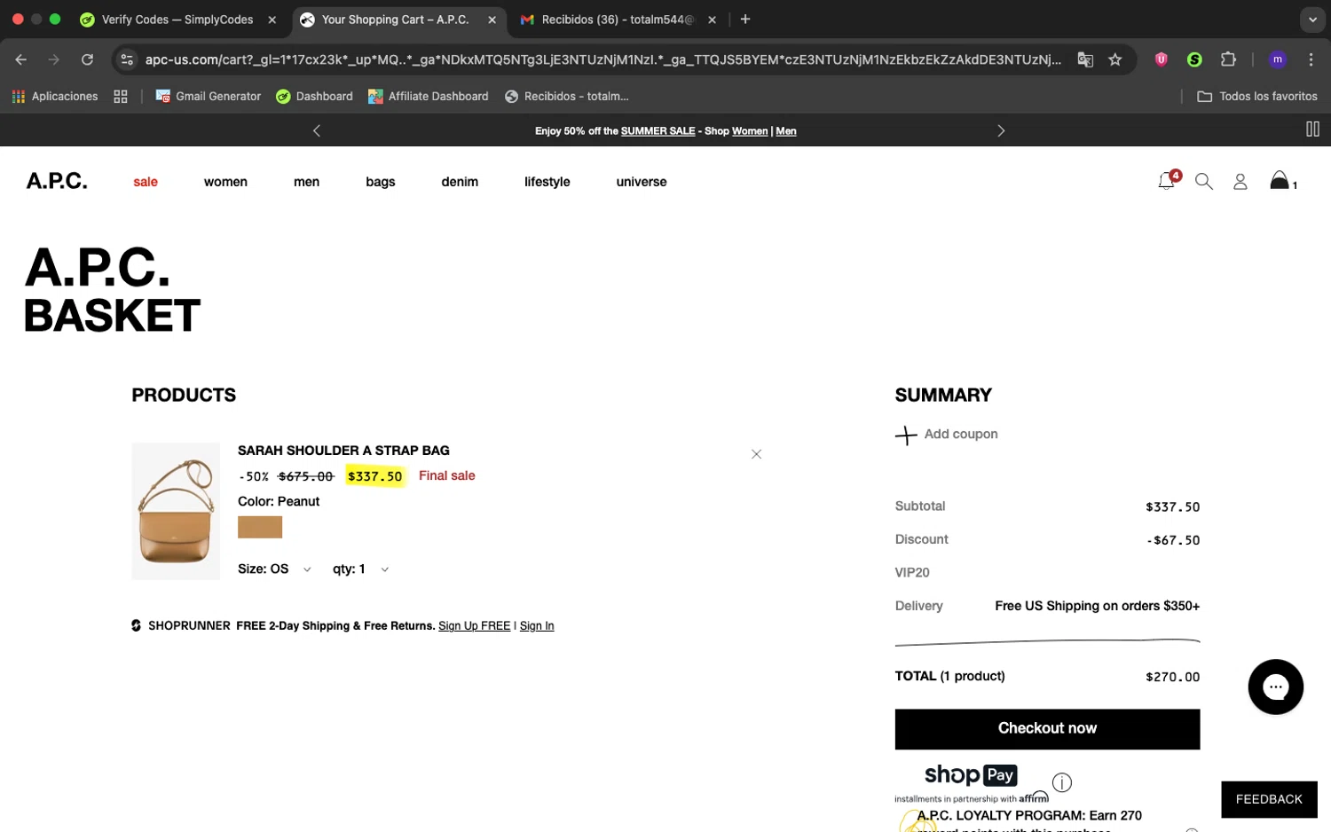The height and width of the screenshot is (832, 1331).
Task: Open the shopping bag icon
Action: 1280,180
